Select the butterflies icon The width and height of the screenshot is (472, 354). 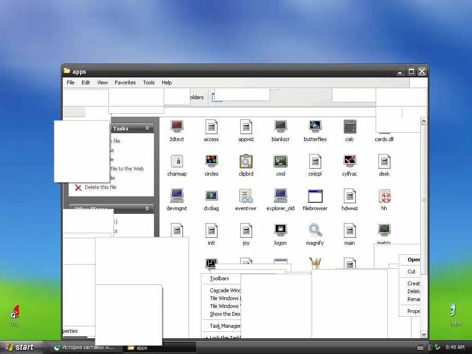click(x=315, y=126)
